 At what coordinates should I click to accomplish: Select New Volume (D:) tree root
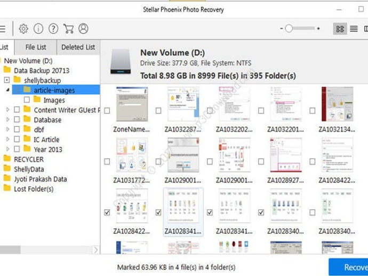point(28,61)
